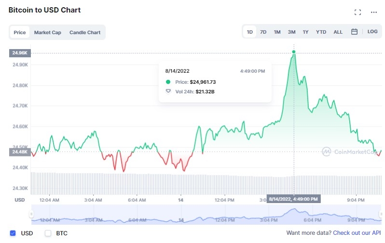Screen dimensions: 385x243
Task: Click the green peak price marker dot
Action: [294, 52]
